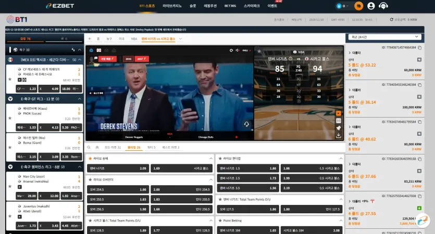This screenshot has width=435, height=234.
Task: Collapse all markets with double-chevron icon
Action: (x=97, y=147)
